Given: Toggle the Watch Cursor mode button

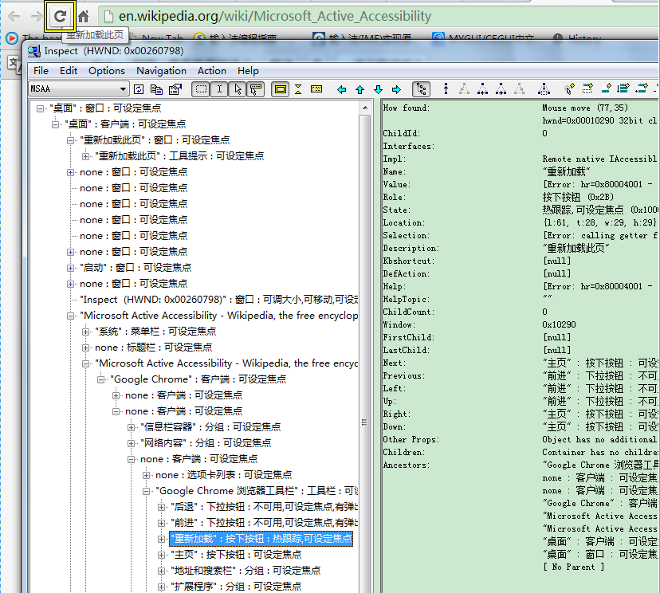Looking at the screenshot, I should point(238,89).
